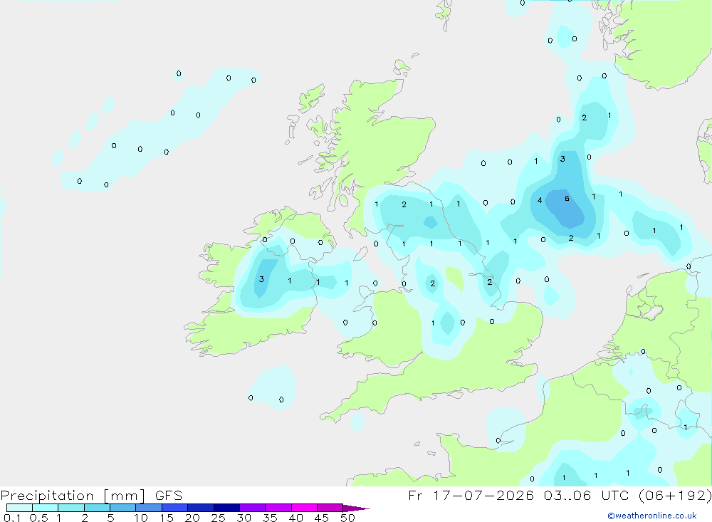The height and width of the screenshot is (522, 712).
Task: Click the 30–35 mm purple legend swatch
Action: coord(253,508)
